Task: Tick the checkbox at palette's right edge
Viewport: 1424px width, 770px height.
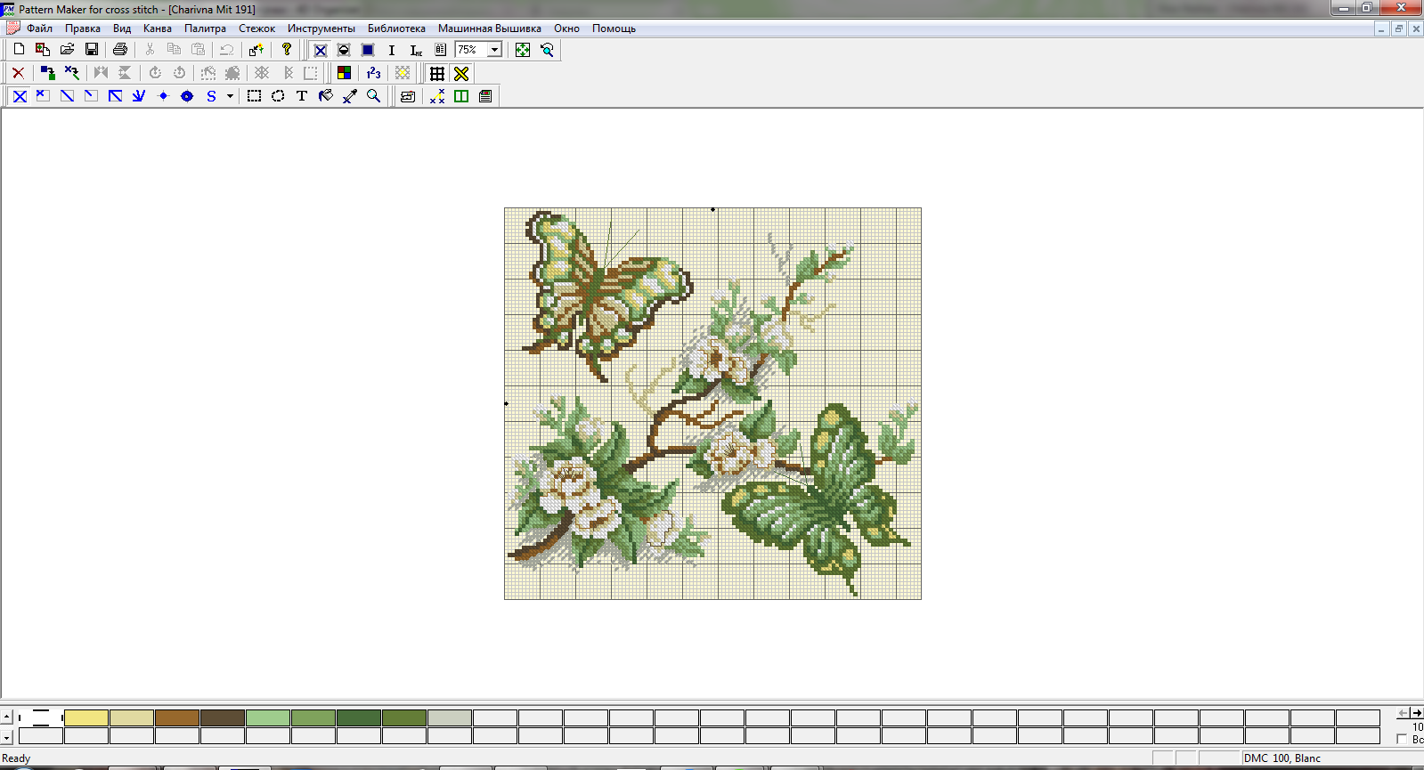Action: [1402, 740]
